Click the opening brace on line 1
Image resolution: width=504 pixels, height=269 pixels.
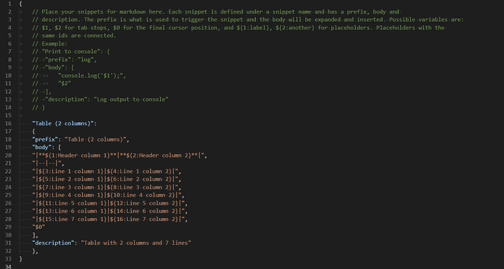pyautogui.click(x=20, y=4)
